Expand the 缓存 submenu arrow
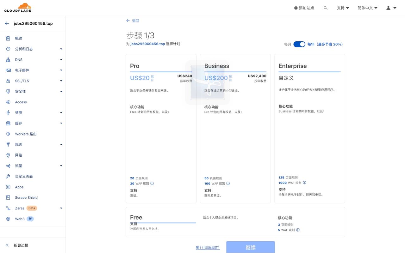 tap(61, 123)
